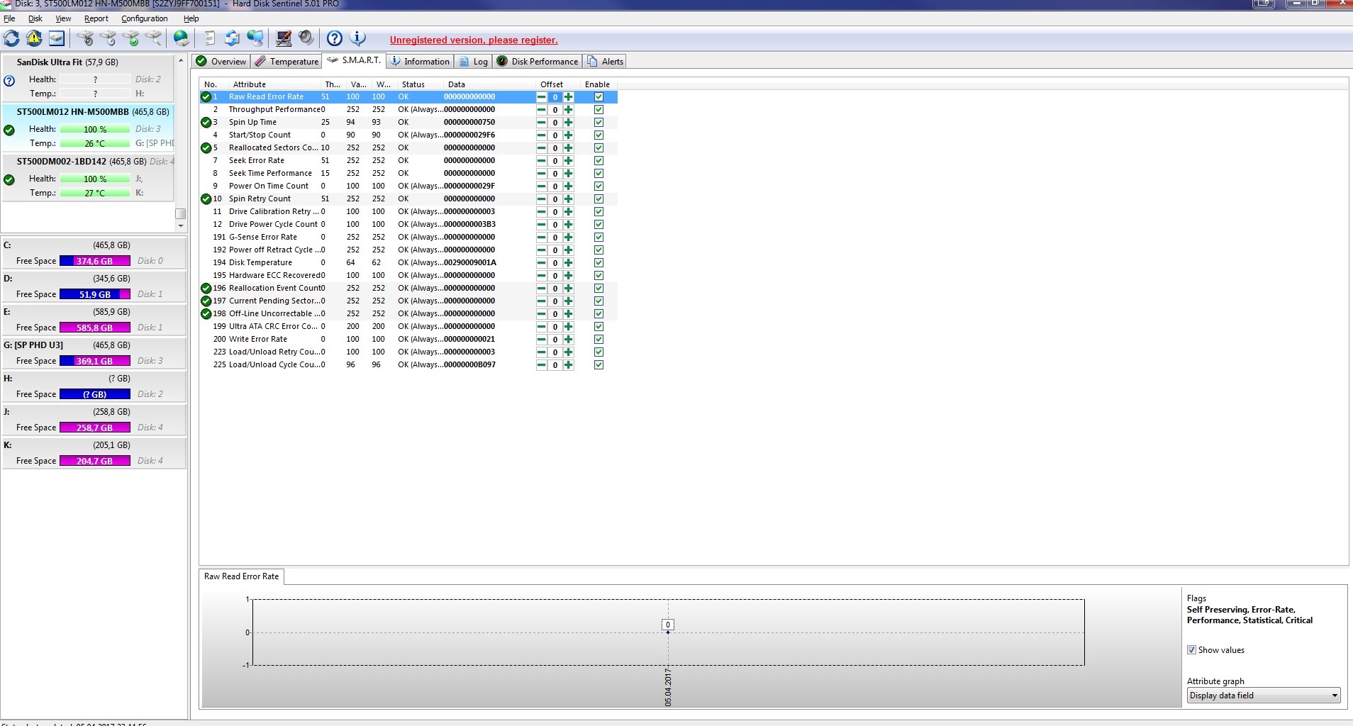Click the C: drive Free Space bar
1353x726 pixels.
(x=95, y=261)
